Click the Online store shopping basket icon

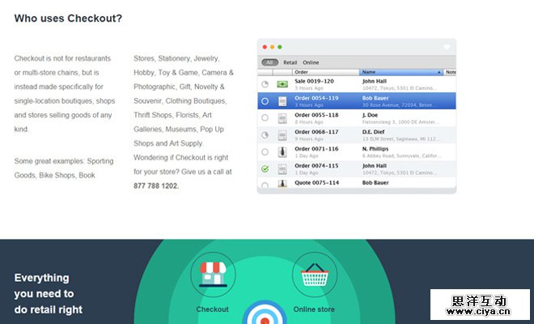click(x=315, y=275)
